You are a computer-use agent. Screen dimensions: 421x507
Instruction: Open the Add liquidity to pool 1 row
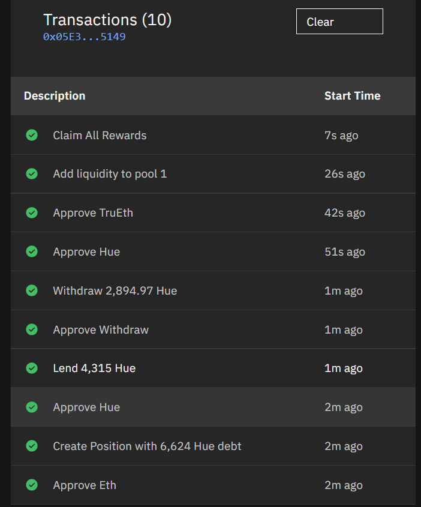coord(213,174)
